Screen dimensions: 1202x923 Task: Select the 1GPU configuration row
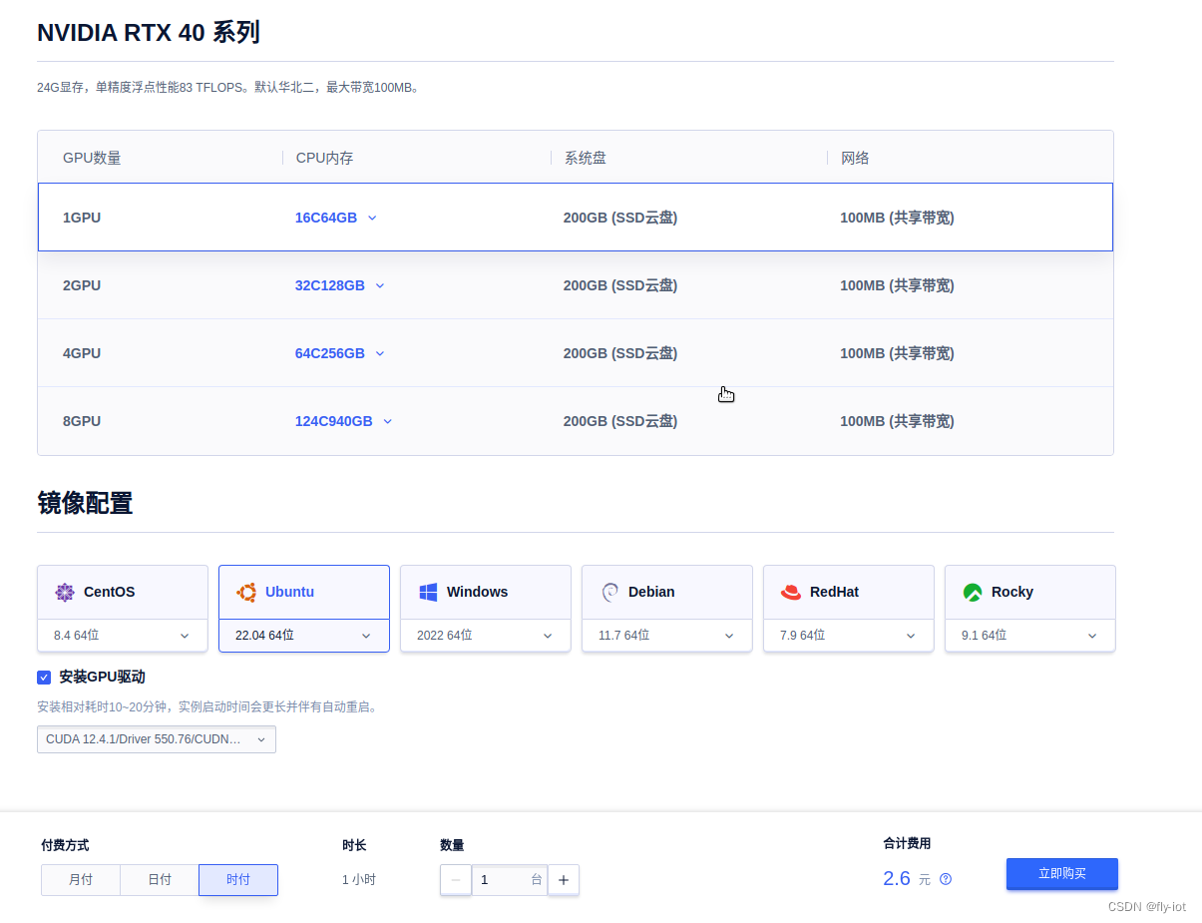click(x=575, y=217)
